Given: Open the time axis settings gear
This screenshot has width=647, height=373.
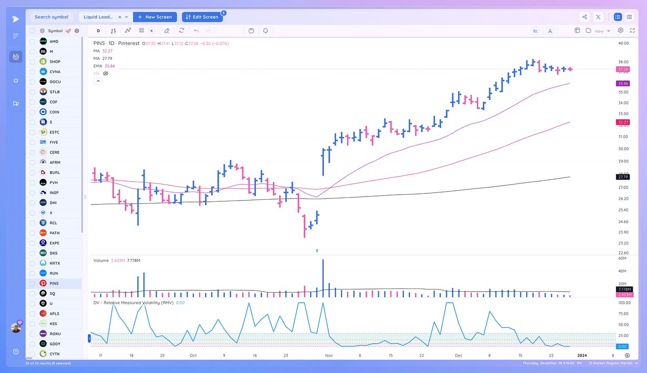Looking at the screenshot, I should [627, 356].
